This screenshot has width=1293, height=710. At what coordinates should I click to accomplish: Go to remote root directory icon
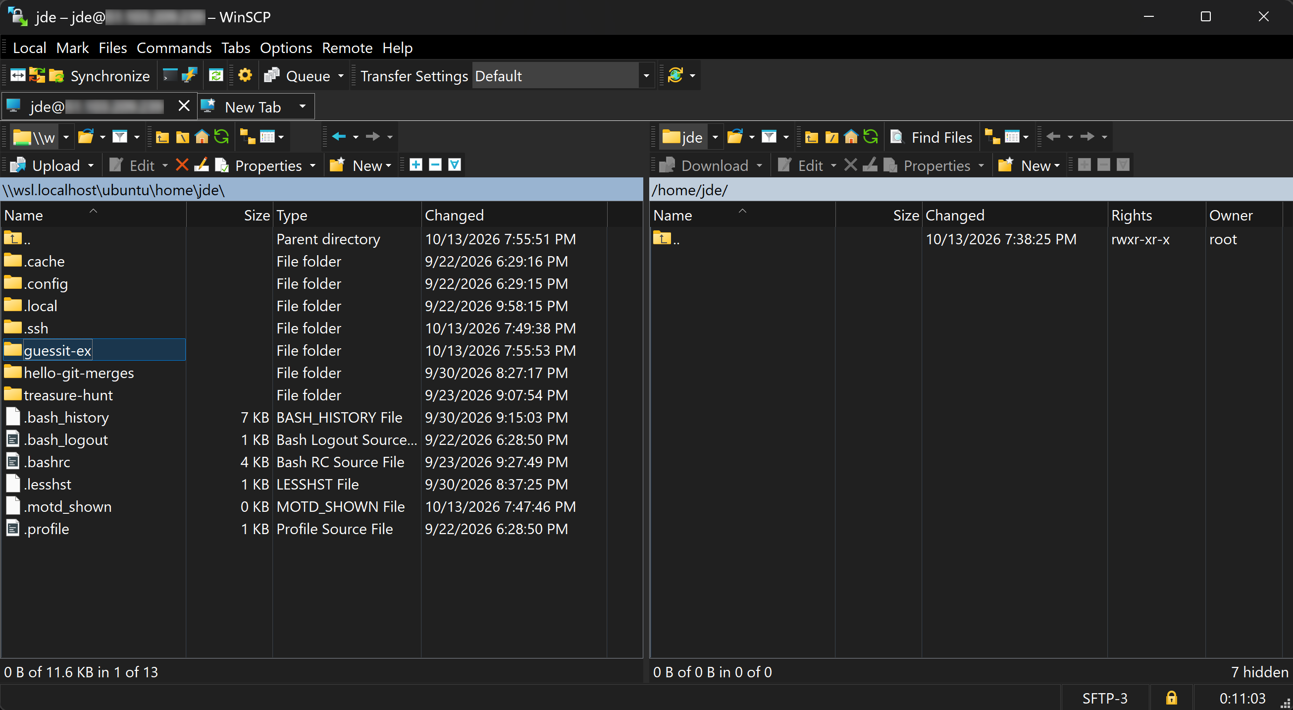tap(832, 137)
